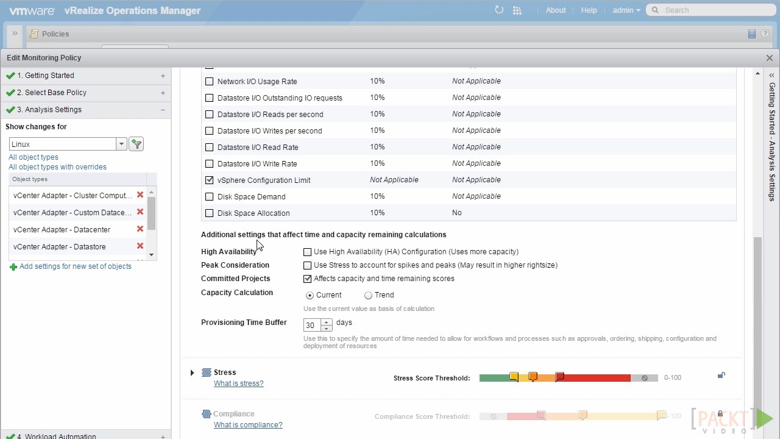Image resolution: width=780 pixels, height=439 pixels.
Task: Decrease Provisioning Time Buffer days
Action: click(327, 329)
